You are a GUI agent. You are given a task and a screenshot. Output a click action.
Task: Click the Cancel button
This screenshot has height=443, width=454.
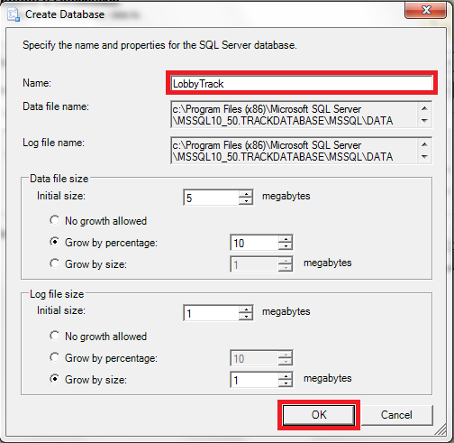[x=396, y=415]
